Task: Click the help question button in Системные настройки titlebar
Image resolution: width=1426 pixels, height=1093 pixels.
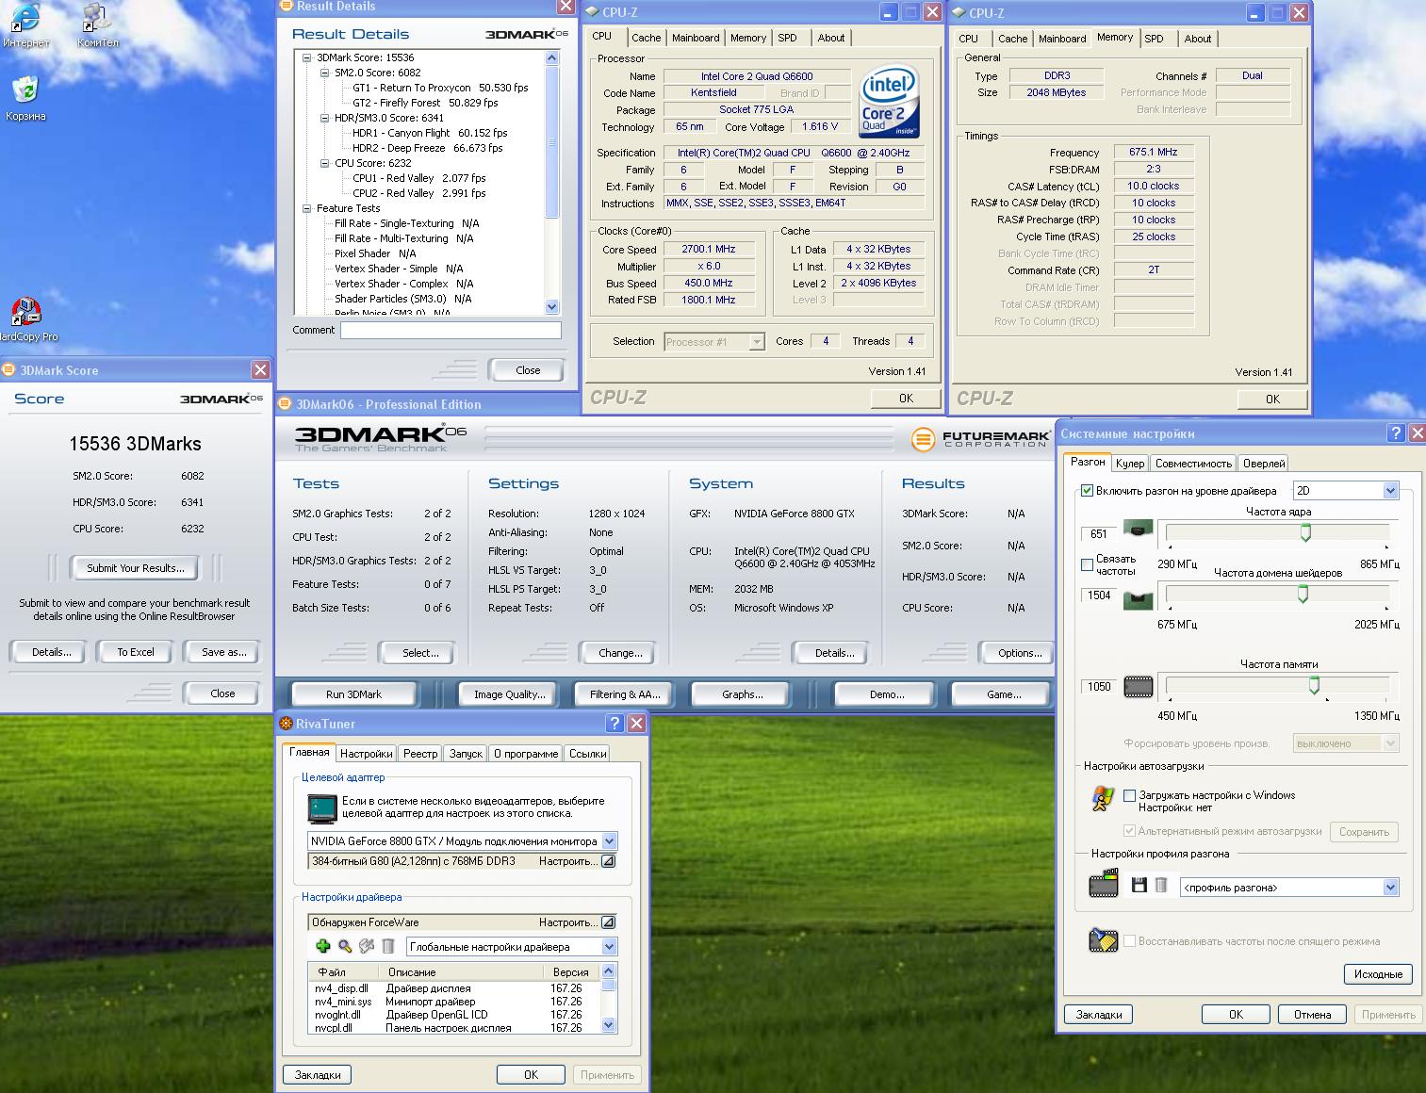Action: [1396, 433]
